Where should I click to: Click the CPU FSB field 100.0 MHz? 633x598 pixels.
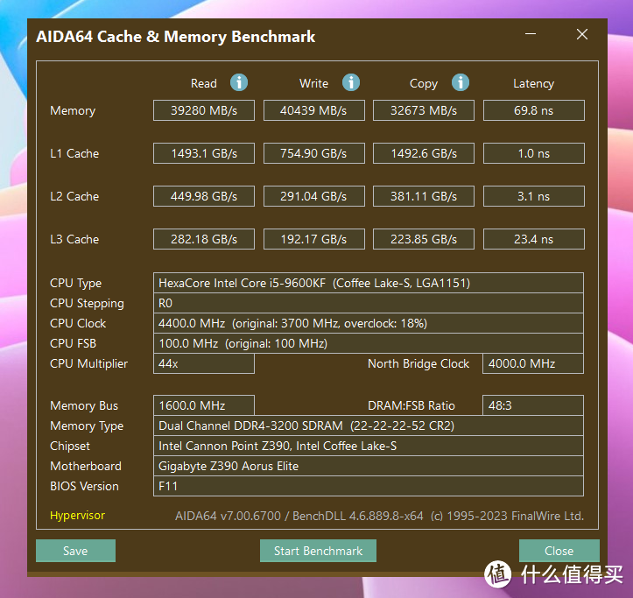[369, 343]
